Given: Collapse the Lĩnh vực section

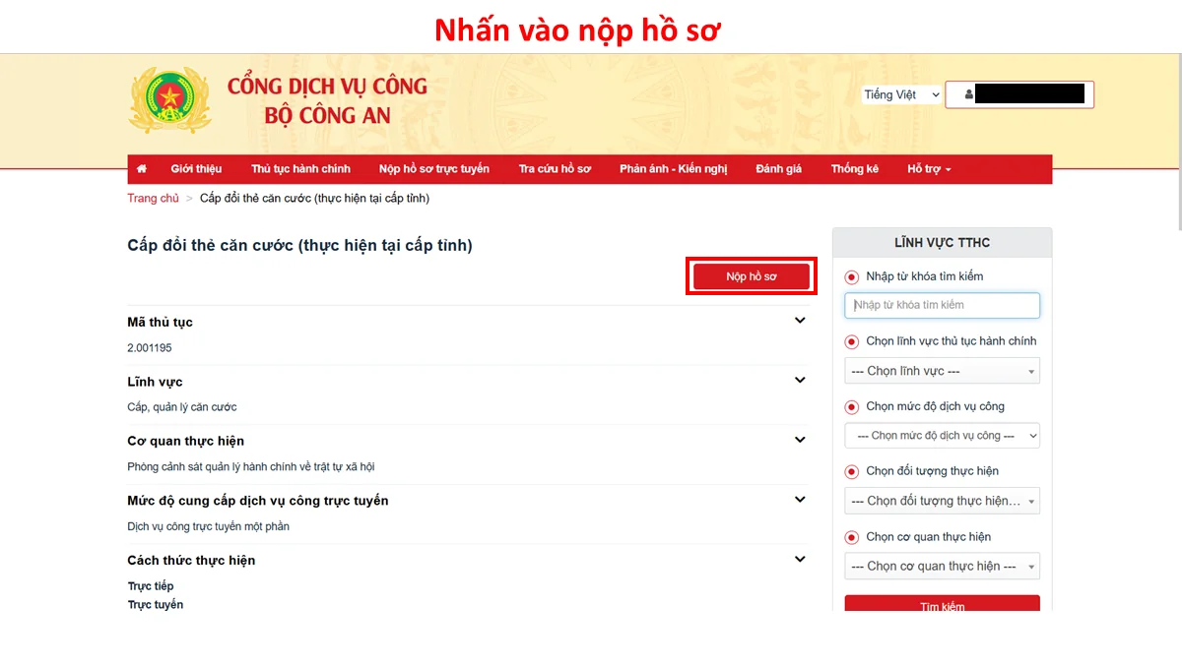Looking at the screenshot, I should click(x=800, y=381).
